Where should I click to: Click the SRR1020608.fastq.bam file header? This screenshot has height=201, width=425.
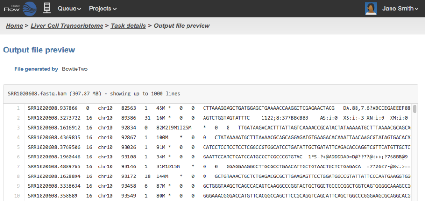[x=94, y=93]
